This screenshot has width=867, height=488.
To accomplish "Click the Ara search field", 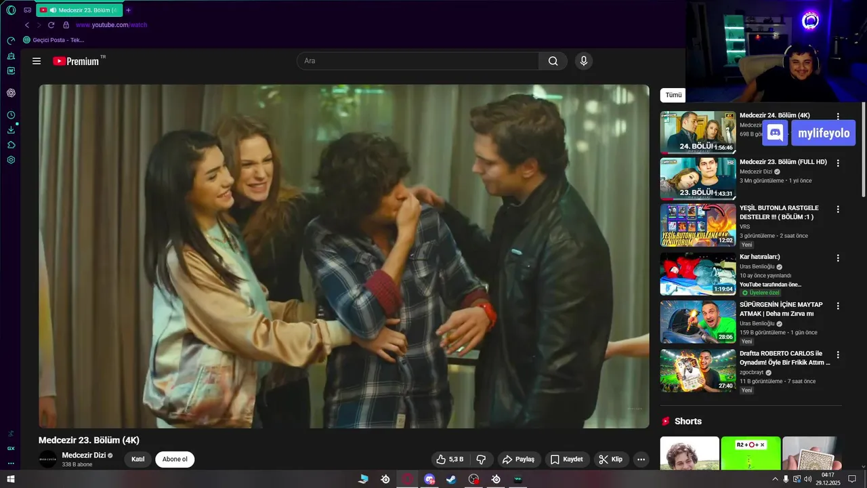I will [x=418, y=61].
